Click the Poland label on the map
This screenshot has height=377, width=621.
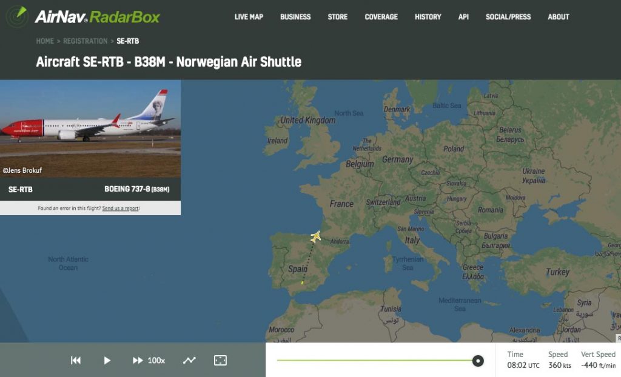(454, 149)
